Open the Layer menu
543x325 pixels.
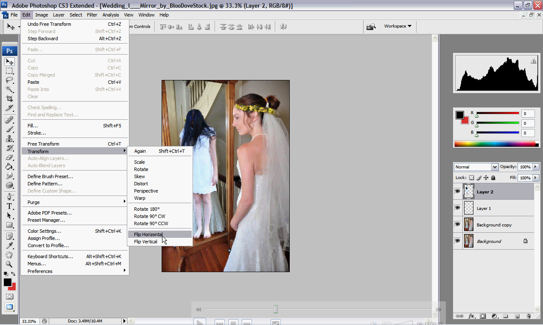tap(59, 15)
